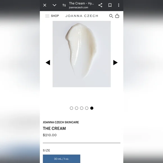The image size is (163, 163).
Task: Select third carousel dot
Action: [x=81, y=108]
